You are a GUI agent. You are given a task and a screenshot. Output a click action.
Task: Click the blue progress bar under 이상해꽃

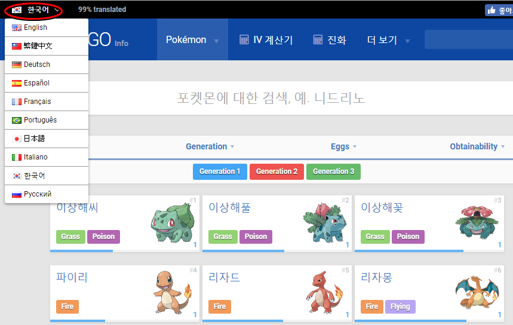click(x=409, y=251)
